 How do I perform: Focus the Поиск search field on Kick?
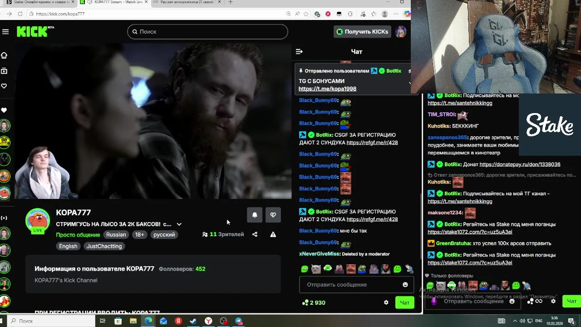[207, 31]
